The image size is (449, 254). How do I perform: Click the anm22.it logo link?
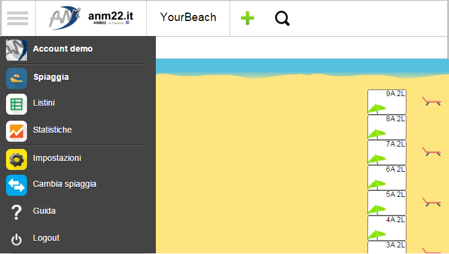pyautogui.click(x=91, y=18)
